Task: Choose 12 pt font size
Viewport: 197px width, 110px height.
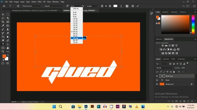Action: 77,23
